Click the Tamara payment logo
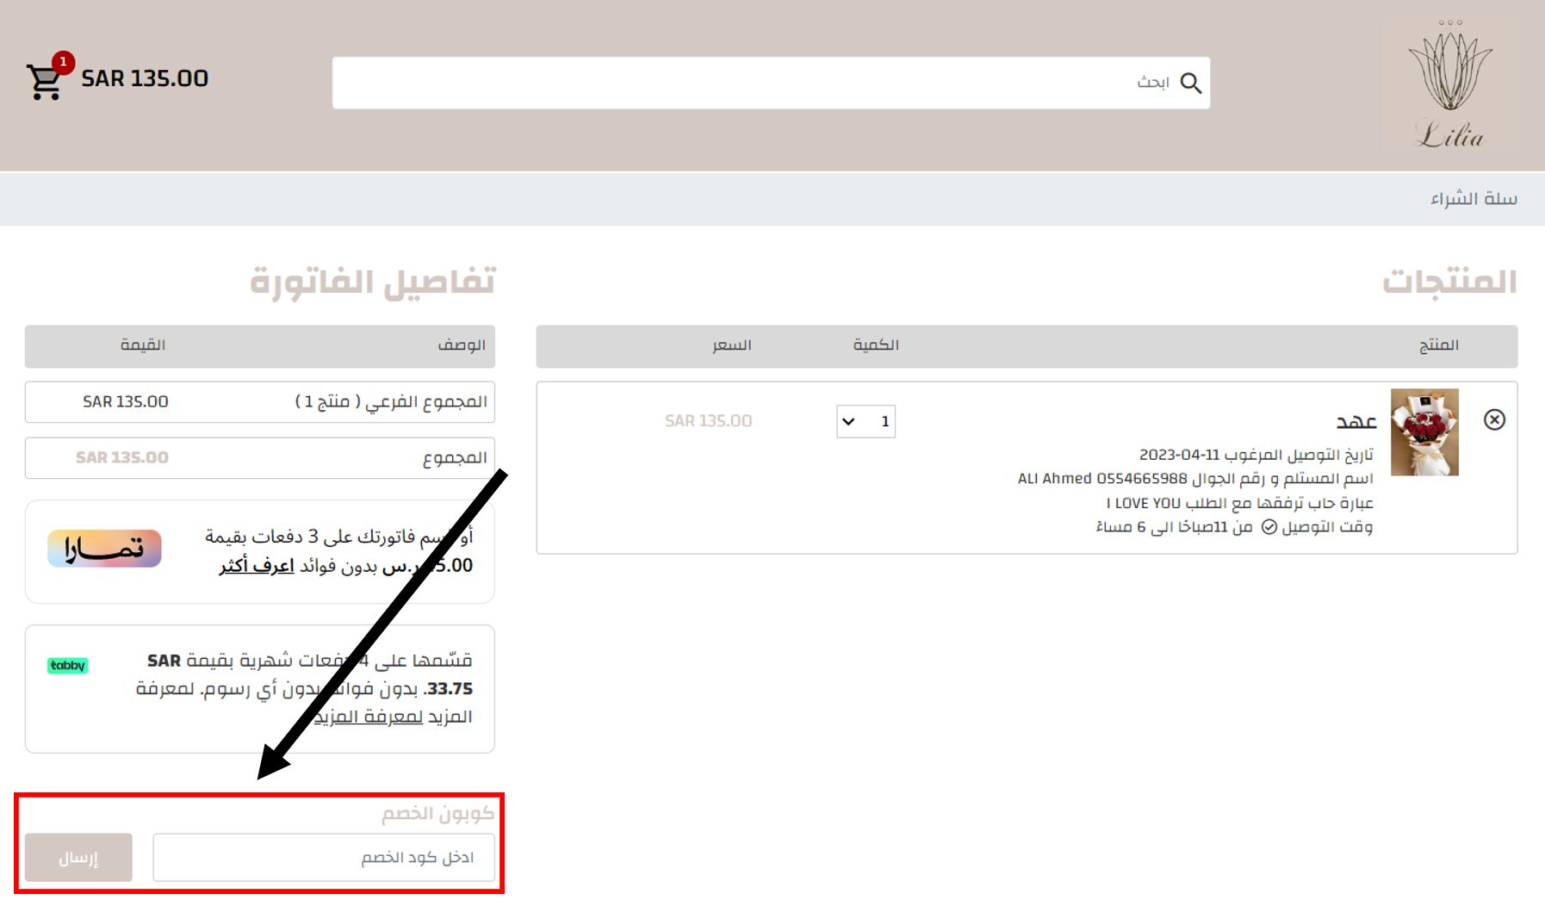Image resolution: width=1545 pixels, height=900 pixels. click(103, 549)
